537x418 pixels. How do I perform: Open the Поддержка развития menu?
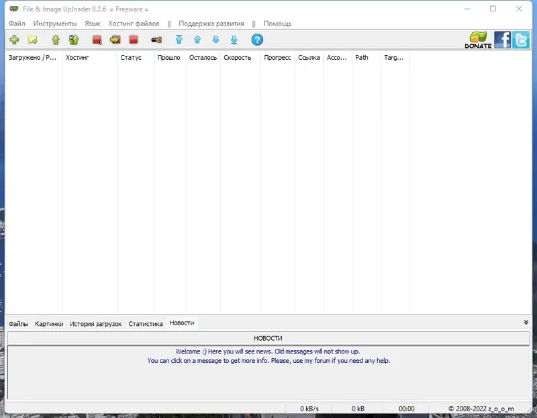click(x=211, y=24)
